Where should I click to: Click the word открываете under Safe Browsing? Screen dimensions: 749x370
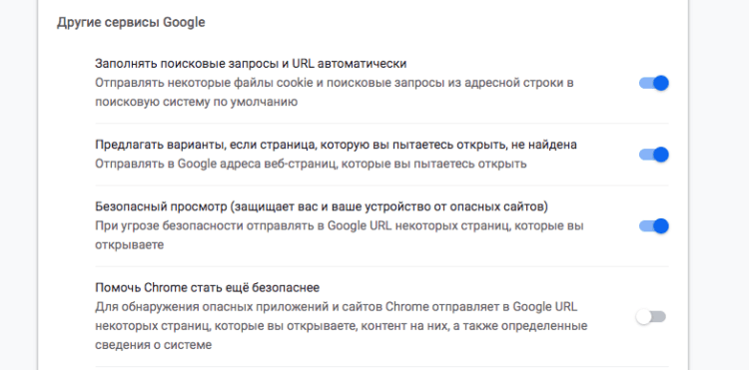(x=130, y=245)
